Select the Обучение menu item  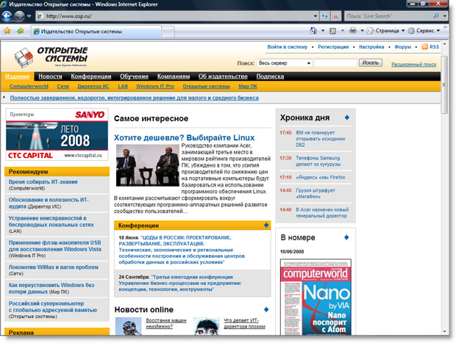[x=134, y=76]
